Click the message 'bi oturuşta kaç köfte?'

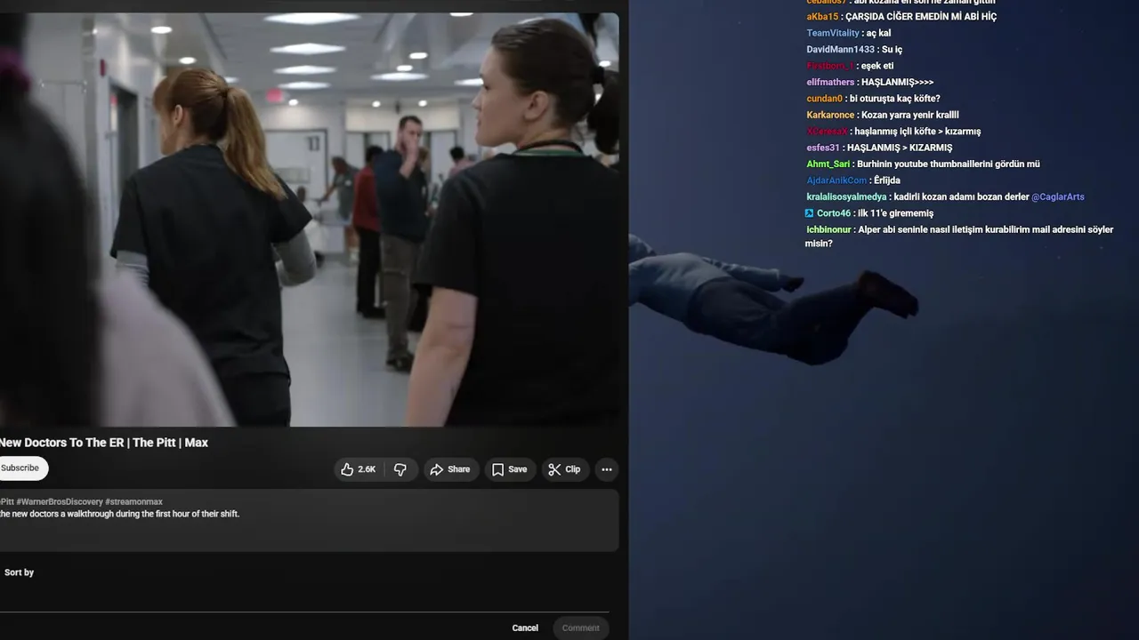[x=895, y=99]
